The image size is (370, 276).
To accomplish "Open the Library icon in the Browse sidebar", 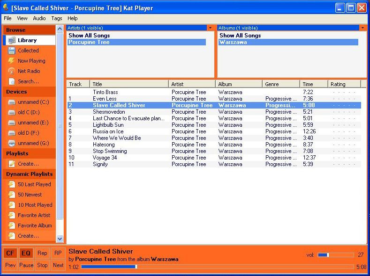I will [x=12, y=40].
